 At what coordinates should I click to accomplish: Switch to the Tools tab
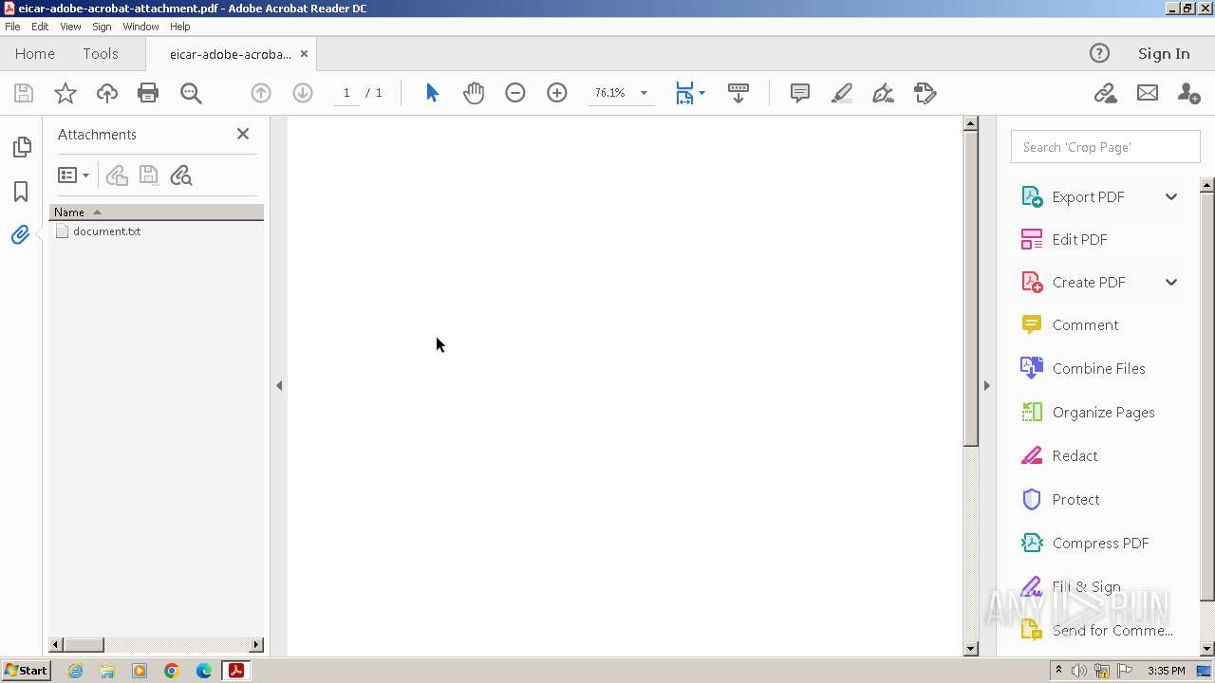tap(101, 54)
